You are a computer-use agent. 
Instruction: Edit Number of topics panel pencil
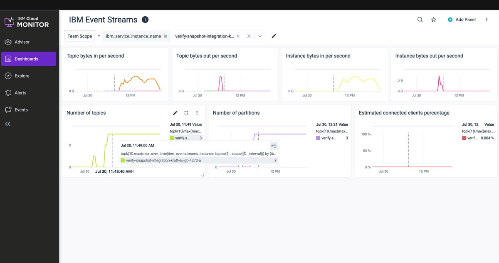pyautogui.click(x=175, y=113)
